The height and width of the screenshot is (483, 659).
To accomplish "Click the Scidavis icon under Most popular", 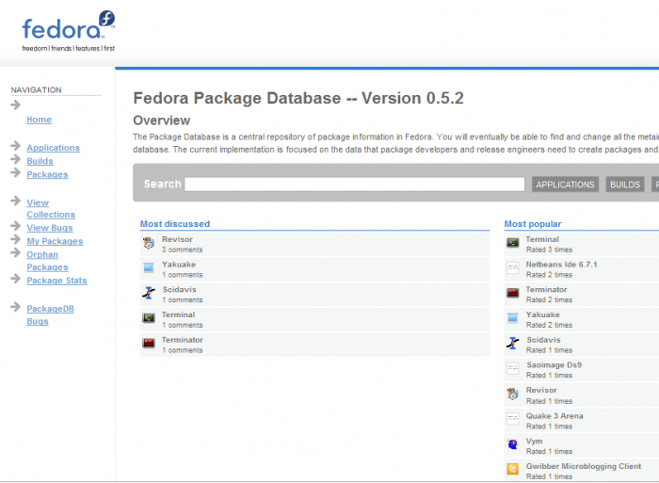I will (x=512, y=343).
